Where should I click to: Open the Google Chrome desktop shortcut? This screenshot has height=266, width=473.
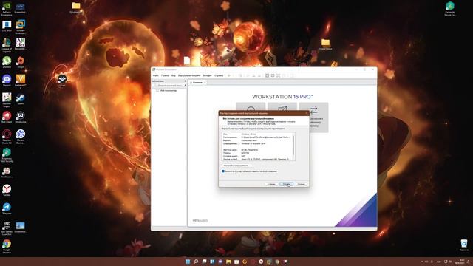(x=7, y=246)
